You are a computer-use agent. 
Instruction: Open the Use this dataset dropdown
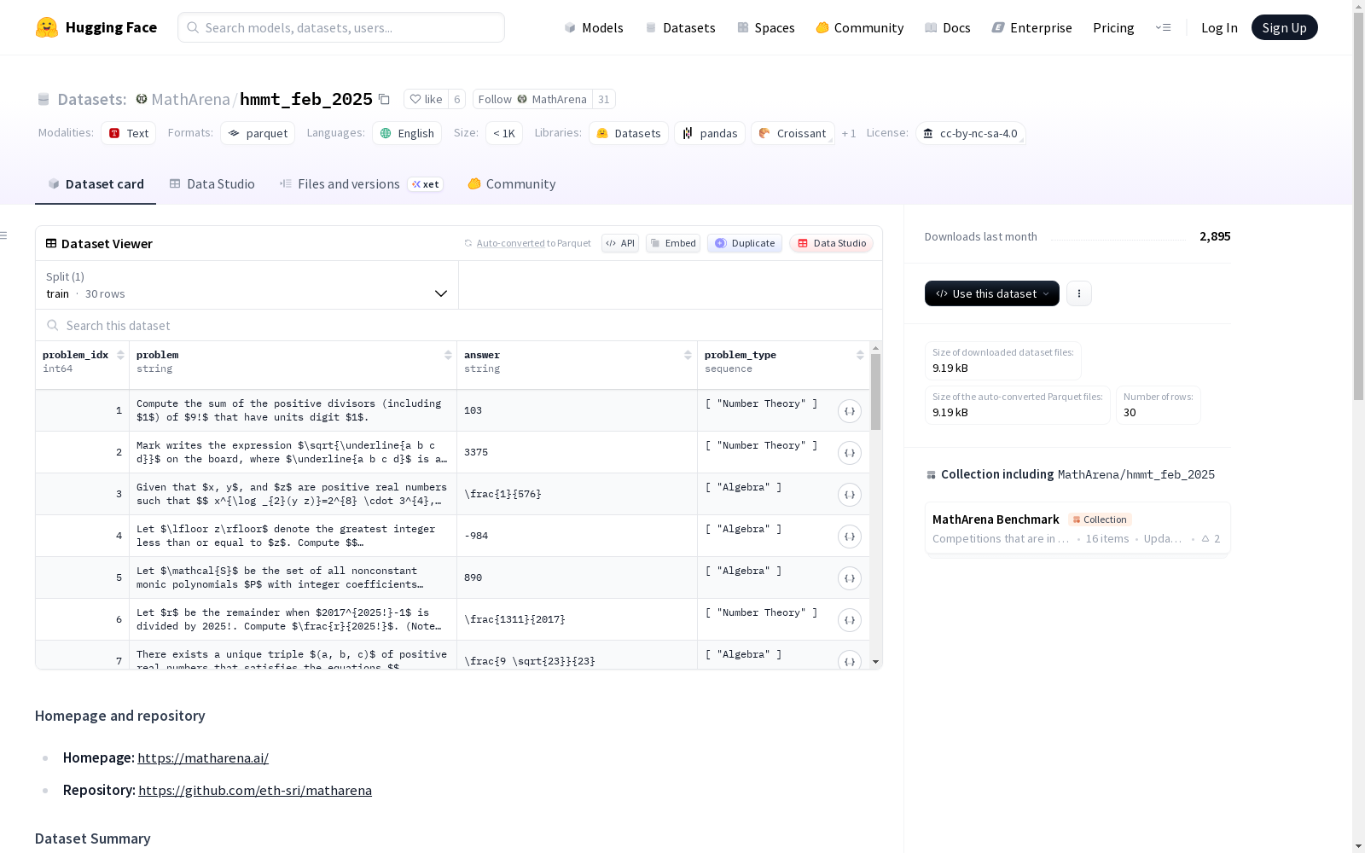992,293
